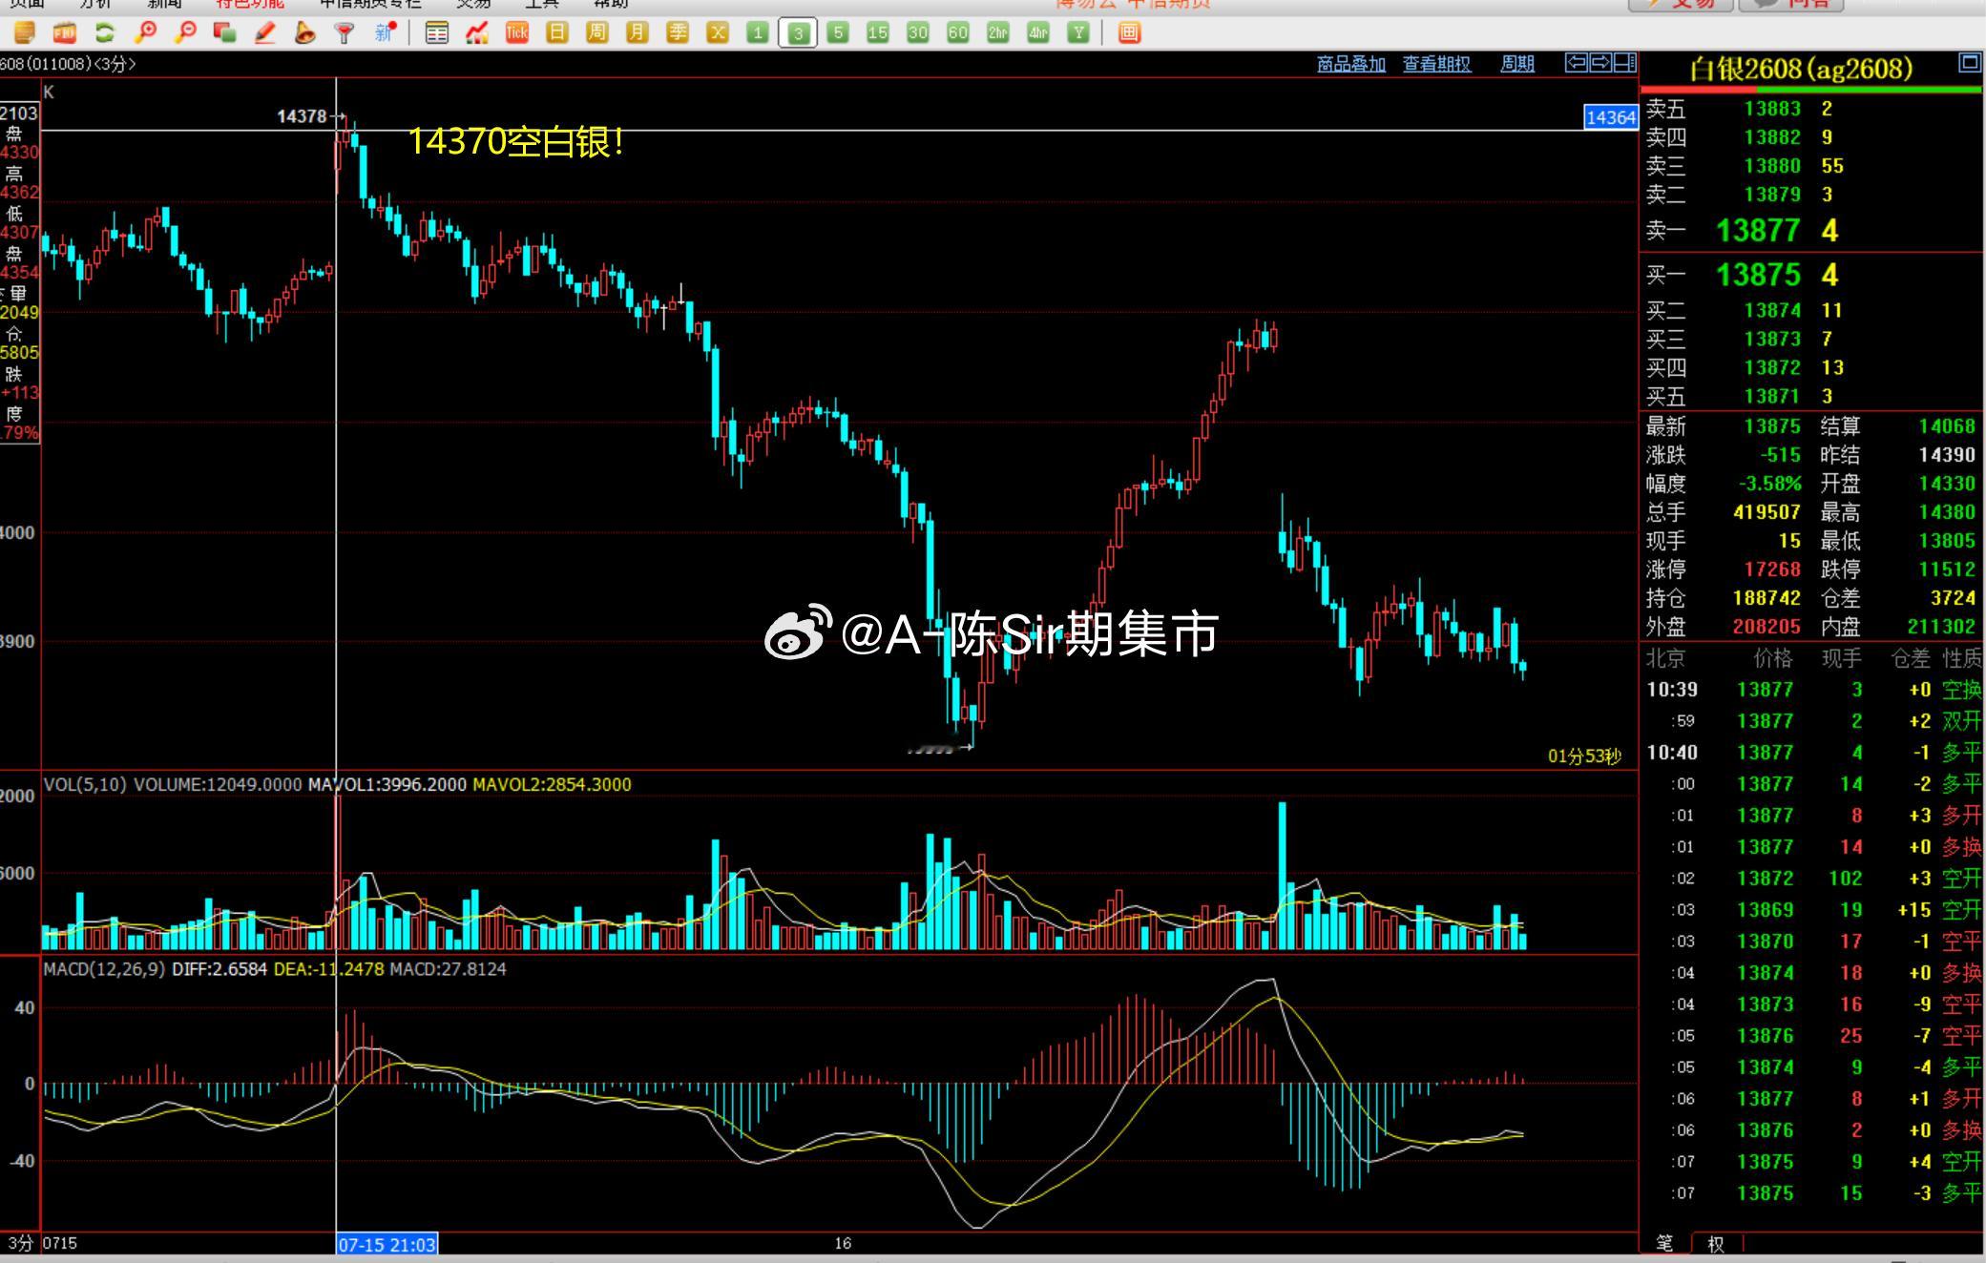Select the green Y period button
The image size is (1986, 1263).
pos(1078,33)
